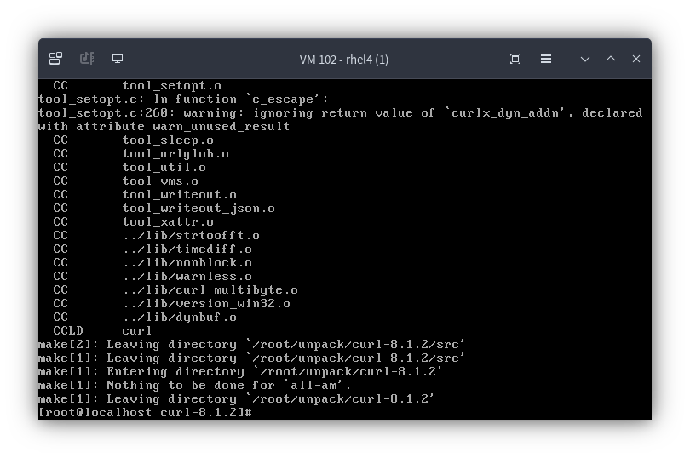Toggle fullscreen mode for the VM

(515, 59)
